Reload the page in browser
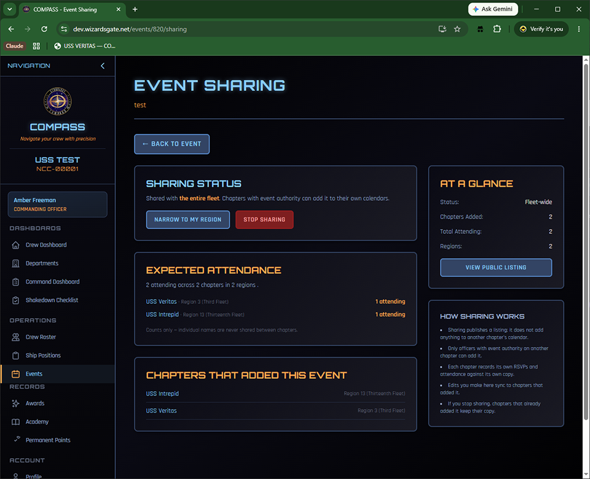Screen dimensions: 590x479 click(44, 29)
